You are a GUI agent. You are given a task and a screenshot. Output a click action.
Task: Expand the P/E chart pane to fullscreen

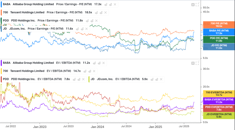pyautogui.click(x=197, y=5)
